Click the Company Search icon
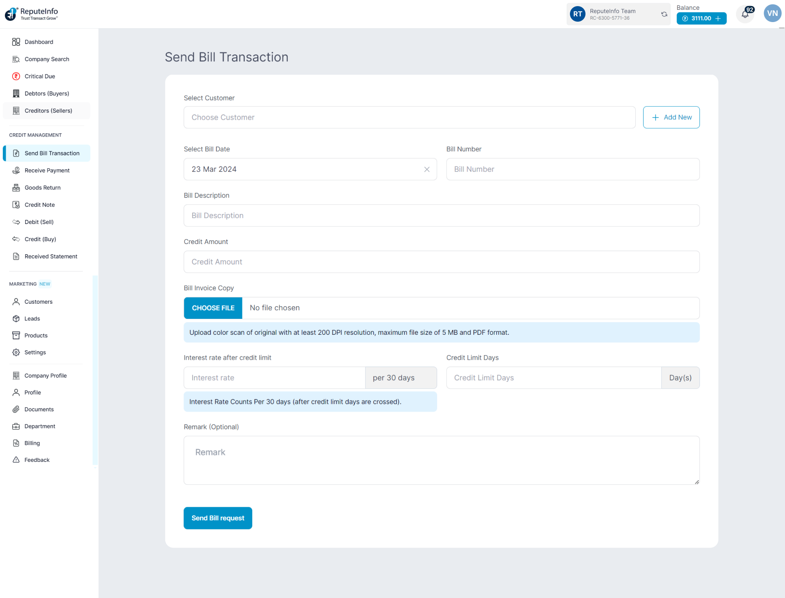The height and width of the screenshot is (598, 785). click(x=16, y=59)
